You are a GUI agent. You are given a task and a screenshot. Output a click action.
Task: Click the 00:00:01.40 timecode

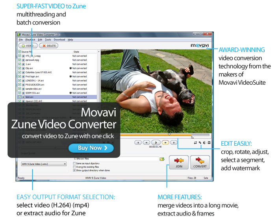point(155,147)
